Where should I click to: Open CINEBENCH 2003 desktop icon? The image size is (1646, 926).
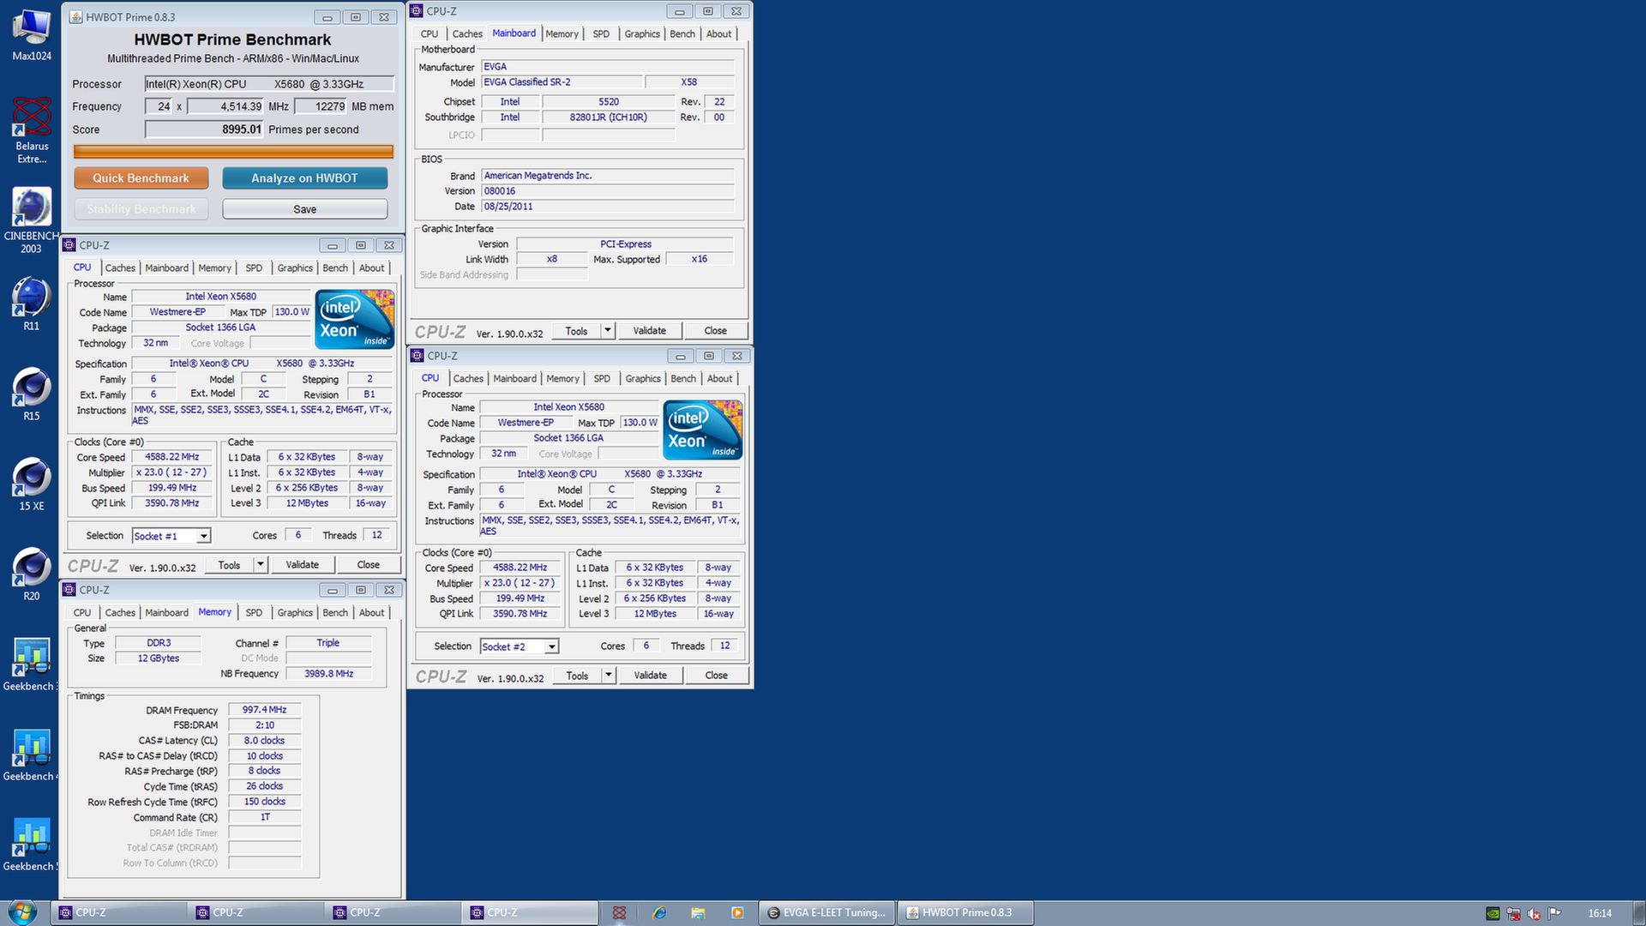click(32, 221)
